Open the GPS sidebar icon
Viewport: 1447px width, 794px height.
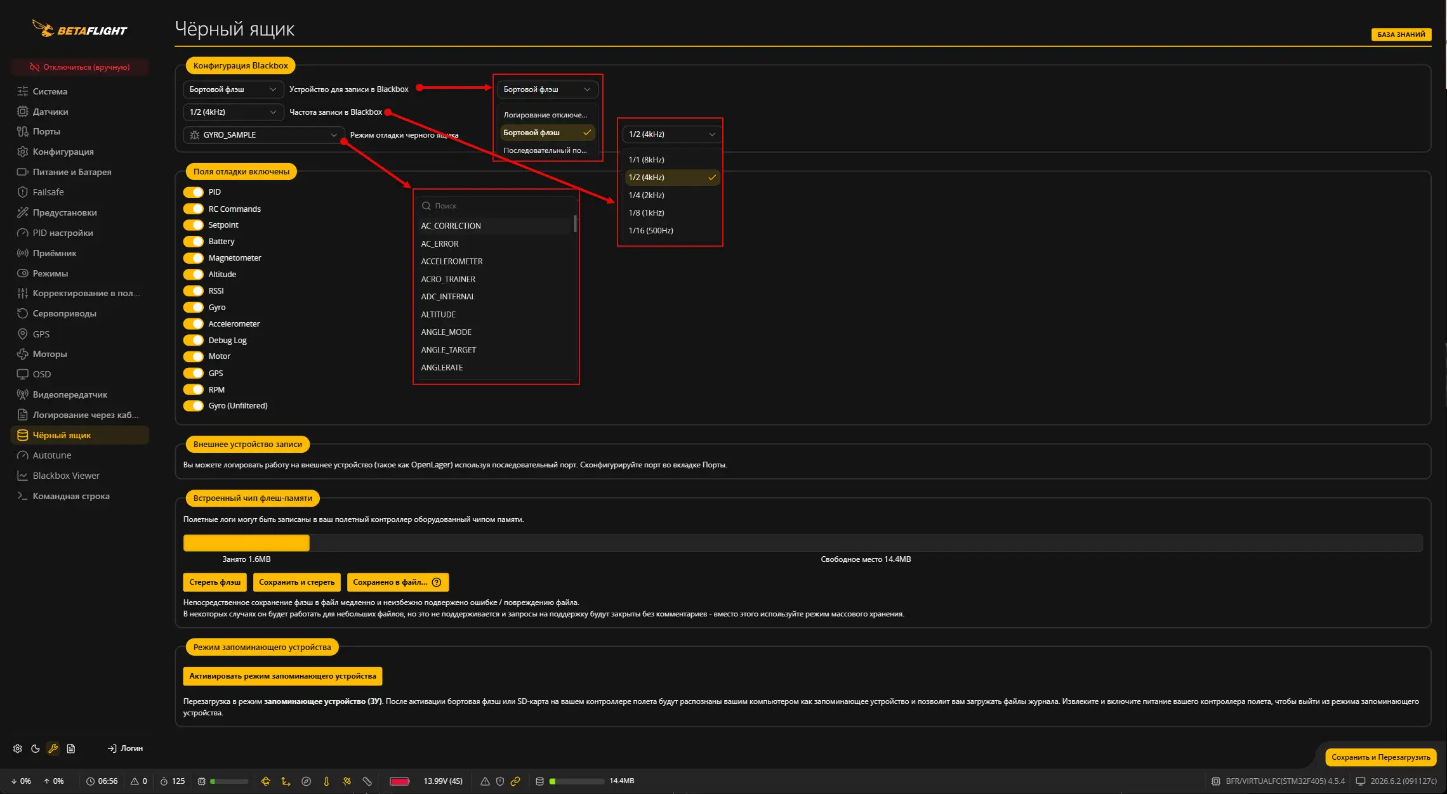(x=23, y=334)
